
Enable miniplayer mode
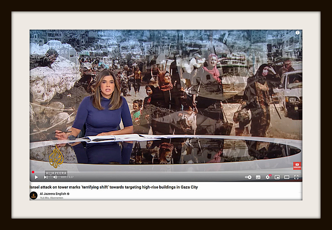click(277, 177)
